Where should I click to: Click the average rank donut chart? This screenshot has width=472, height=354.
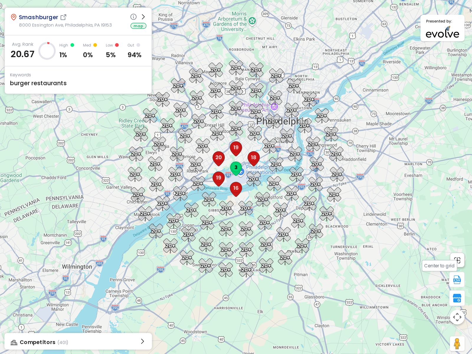click(x=47, y=51)
